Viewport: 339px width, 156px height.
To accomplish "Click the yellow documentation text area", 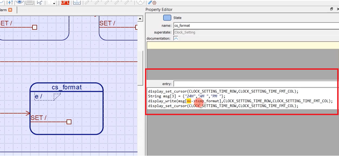I will [x=242, y=45].
